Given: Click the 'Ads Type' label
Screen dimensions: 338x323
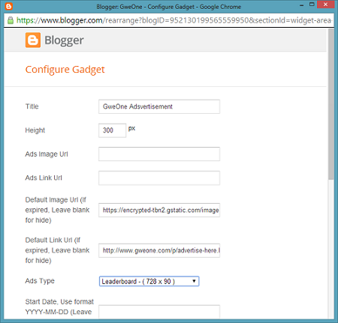Looking at the screenshot, I should click(x=40, y=281).
